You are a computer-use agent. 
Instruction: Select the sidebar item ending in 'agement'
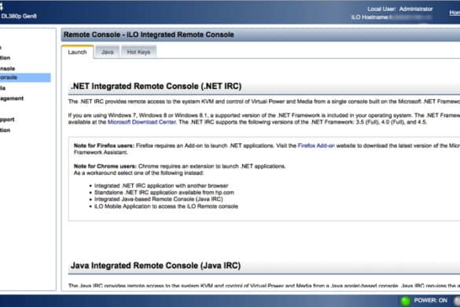coord(12,98)
